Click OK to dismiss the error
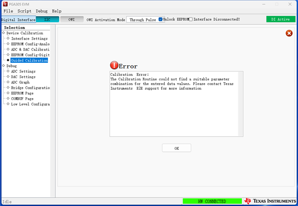The width and height of the screenshot is (298, 206). 176,148
